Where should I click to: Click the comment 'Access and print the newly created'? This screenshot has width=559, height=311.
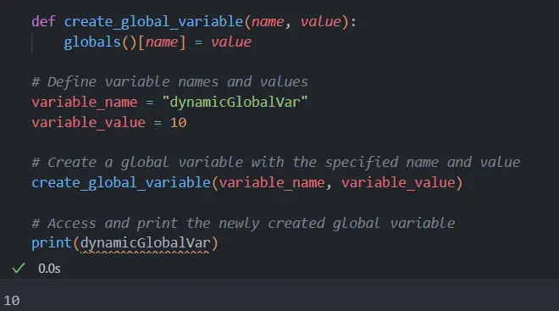(x=243, y=224)
